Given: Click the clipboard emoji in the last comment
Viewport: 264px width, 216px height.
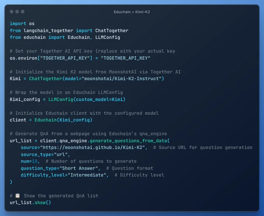Looking at the screenshot, I should (17, 196).
